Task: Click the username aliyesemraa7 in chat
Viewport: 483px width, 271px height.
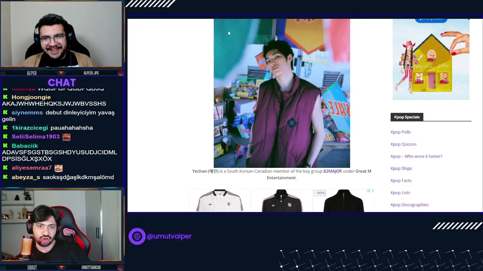Action: pos(32,168)
